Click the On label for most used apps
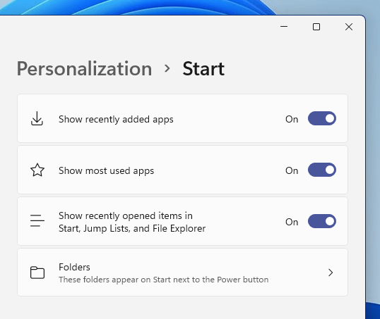 [x=292, y=170]
